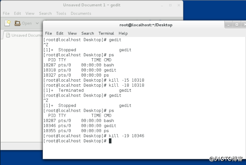Open the terminal View menu
The width and height of the screenshot is (246, 165).
72,33
